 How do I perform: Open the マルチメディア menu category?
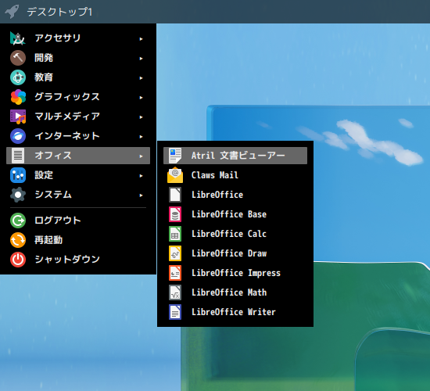(78, 117)
